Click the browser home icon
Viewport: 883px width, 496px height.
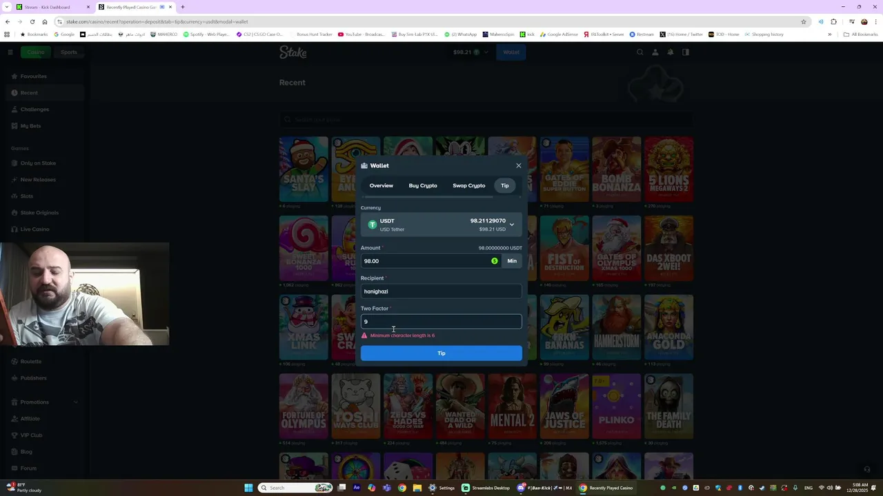(x=45, y=21)
